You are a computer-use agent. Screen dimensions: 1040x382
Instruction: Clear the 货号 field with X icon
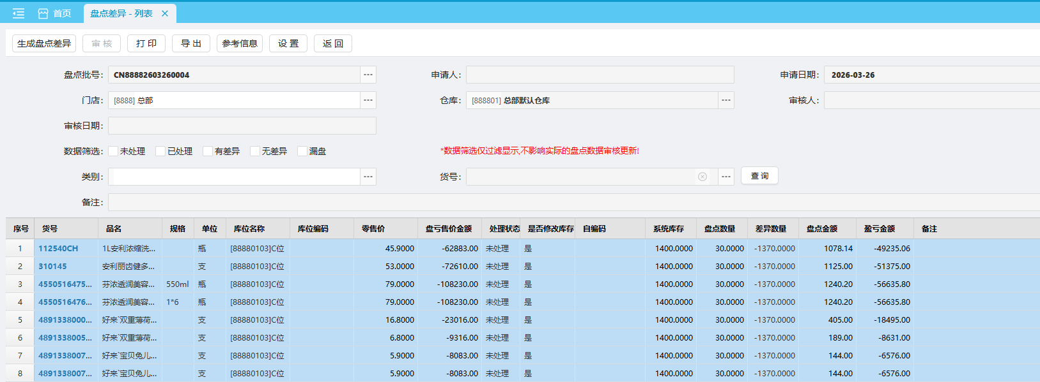[x=702, y=177]
